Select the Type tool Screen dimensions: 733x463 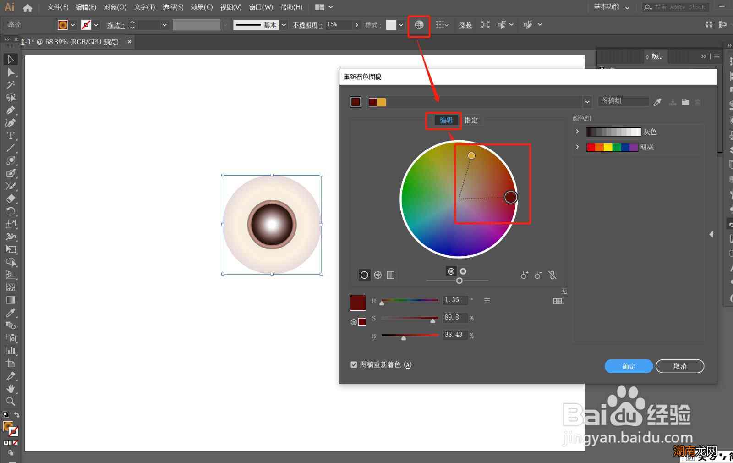coord(11,135)
